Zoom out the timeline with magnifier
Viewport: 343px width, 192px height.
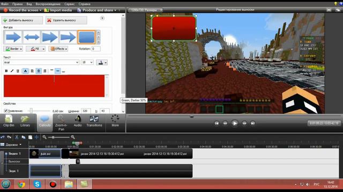44,137
